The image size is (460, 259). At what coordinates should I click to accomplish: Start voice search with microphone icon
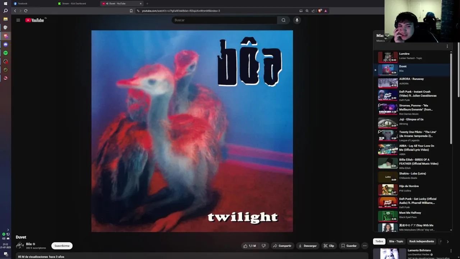point(297,20)
